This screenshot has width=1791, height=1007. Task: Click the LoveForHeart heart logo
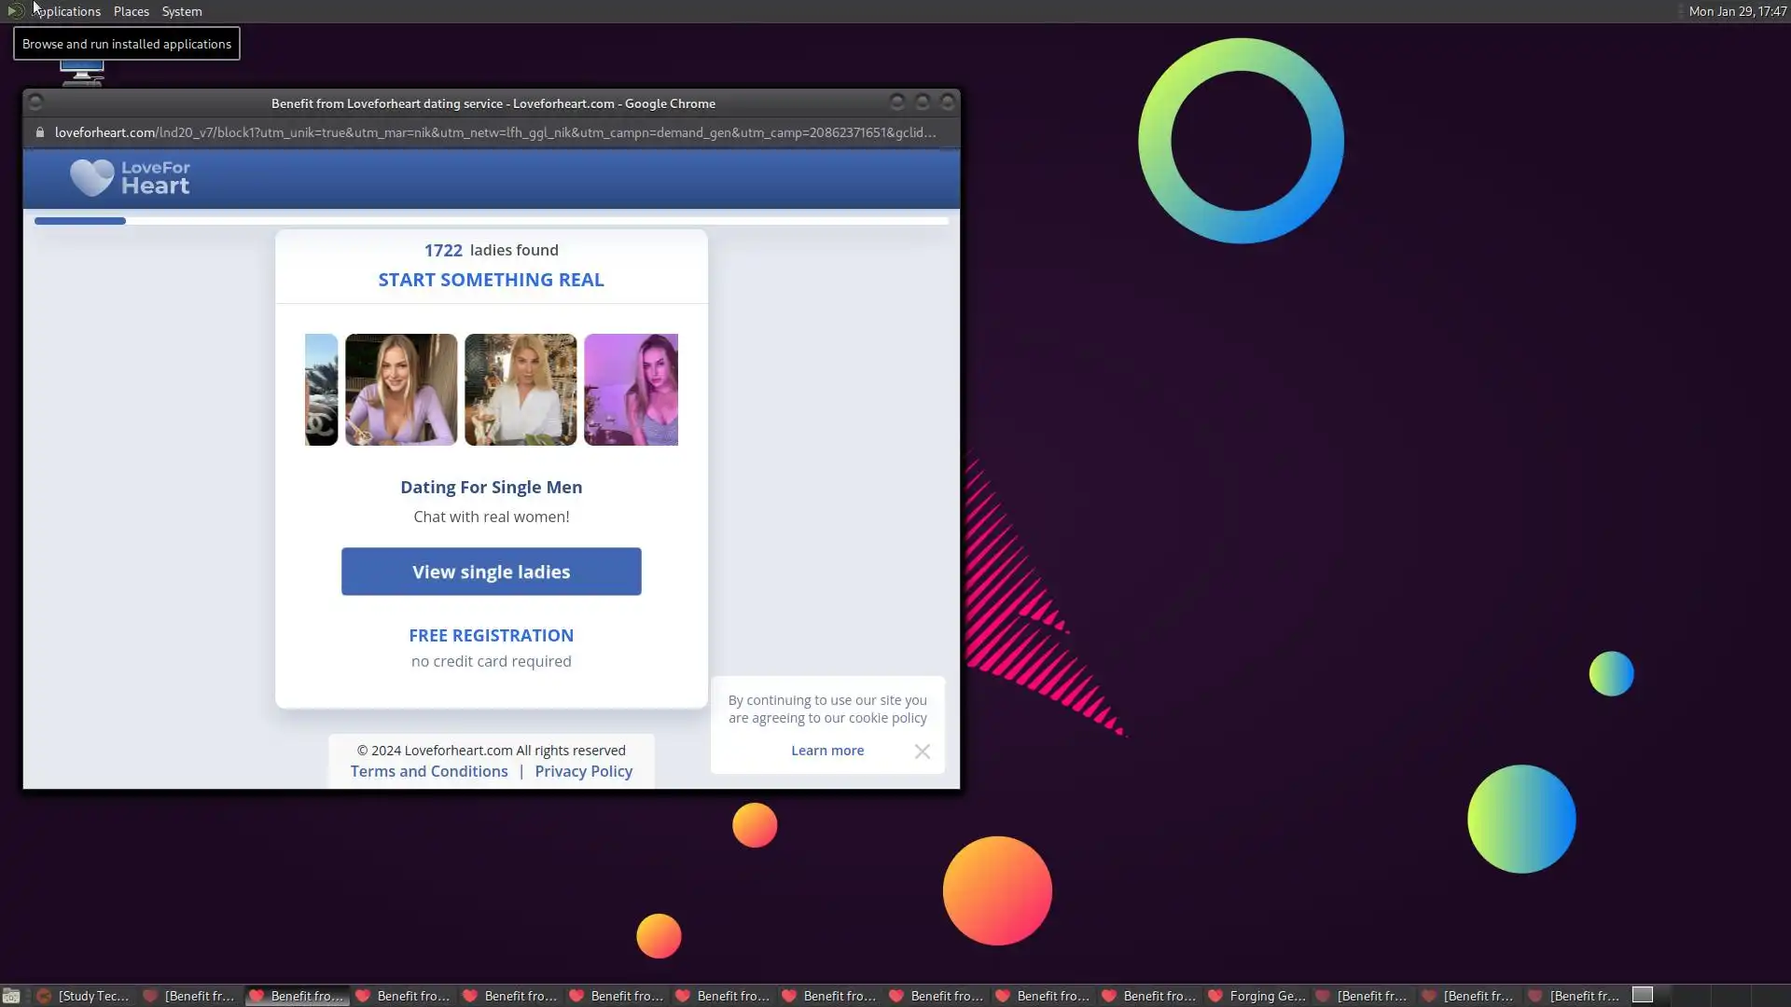pyautogui.click(x=92, y=177)
